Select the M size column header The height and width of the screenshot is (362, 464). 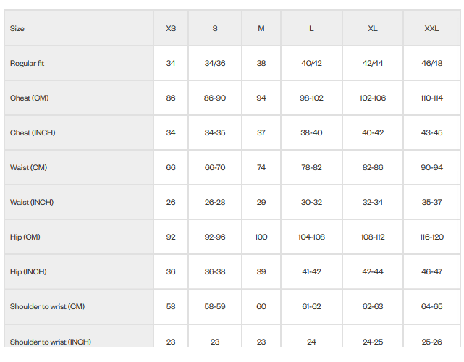tap(261, 28)
